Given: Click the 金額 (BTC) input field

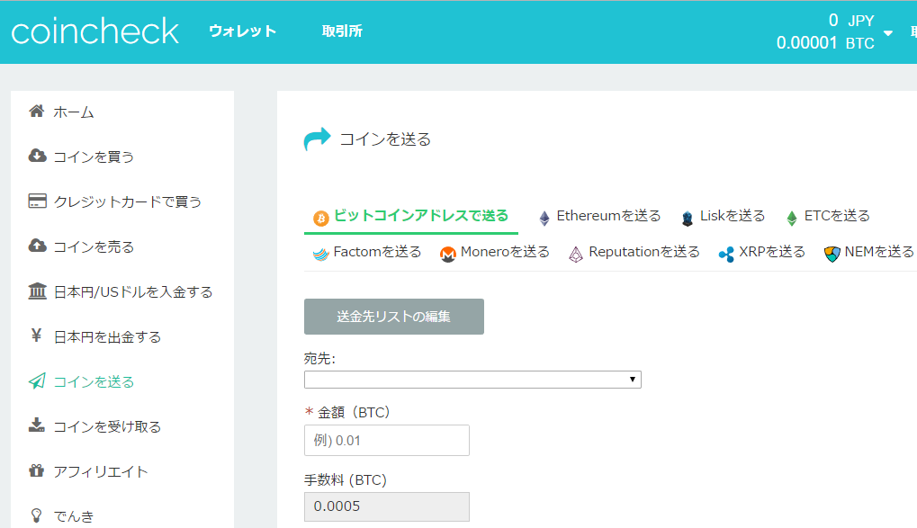Looking at the screenshot, I should click(387, 440).
